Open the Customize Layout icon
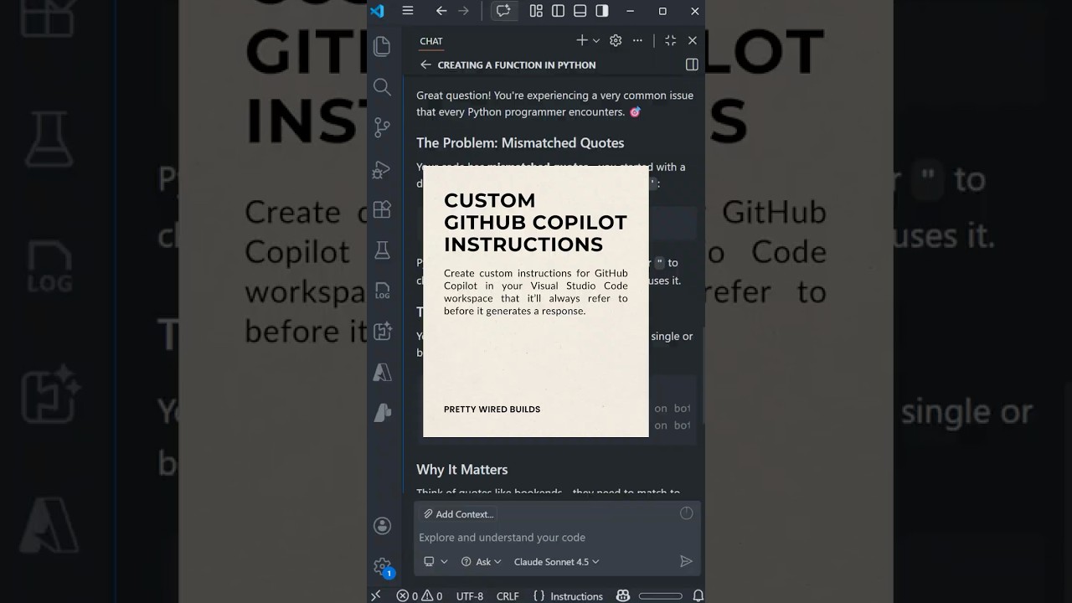Viewport: 1072px width, 603px height. point(536,11)
